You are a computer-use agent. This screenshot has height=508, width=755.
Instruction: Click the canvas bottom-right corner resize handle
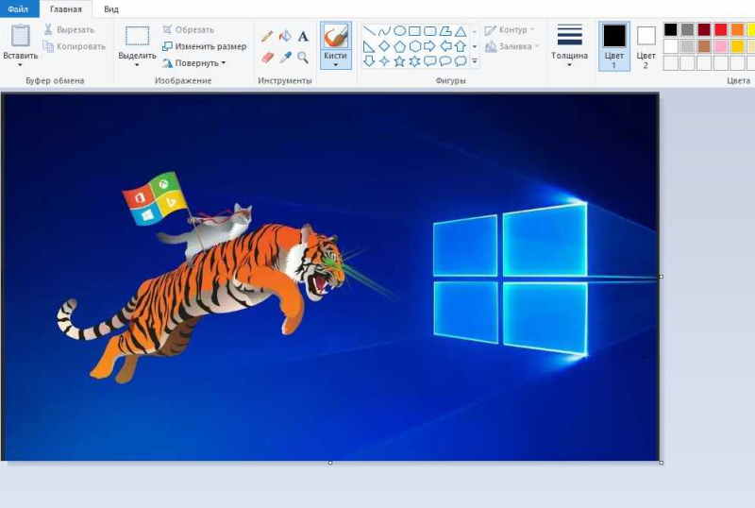[x=662, y=463]
